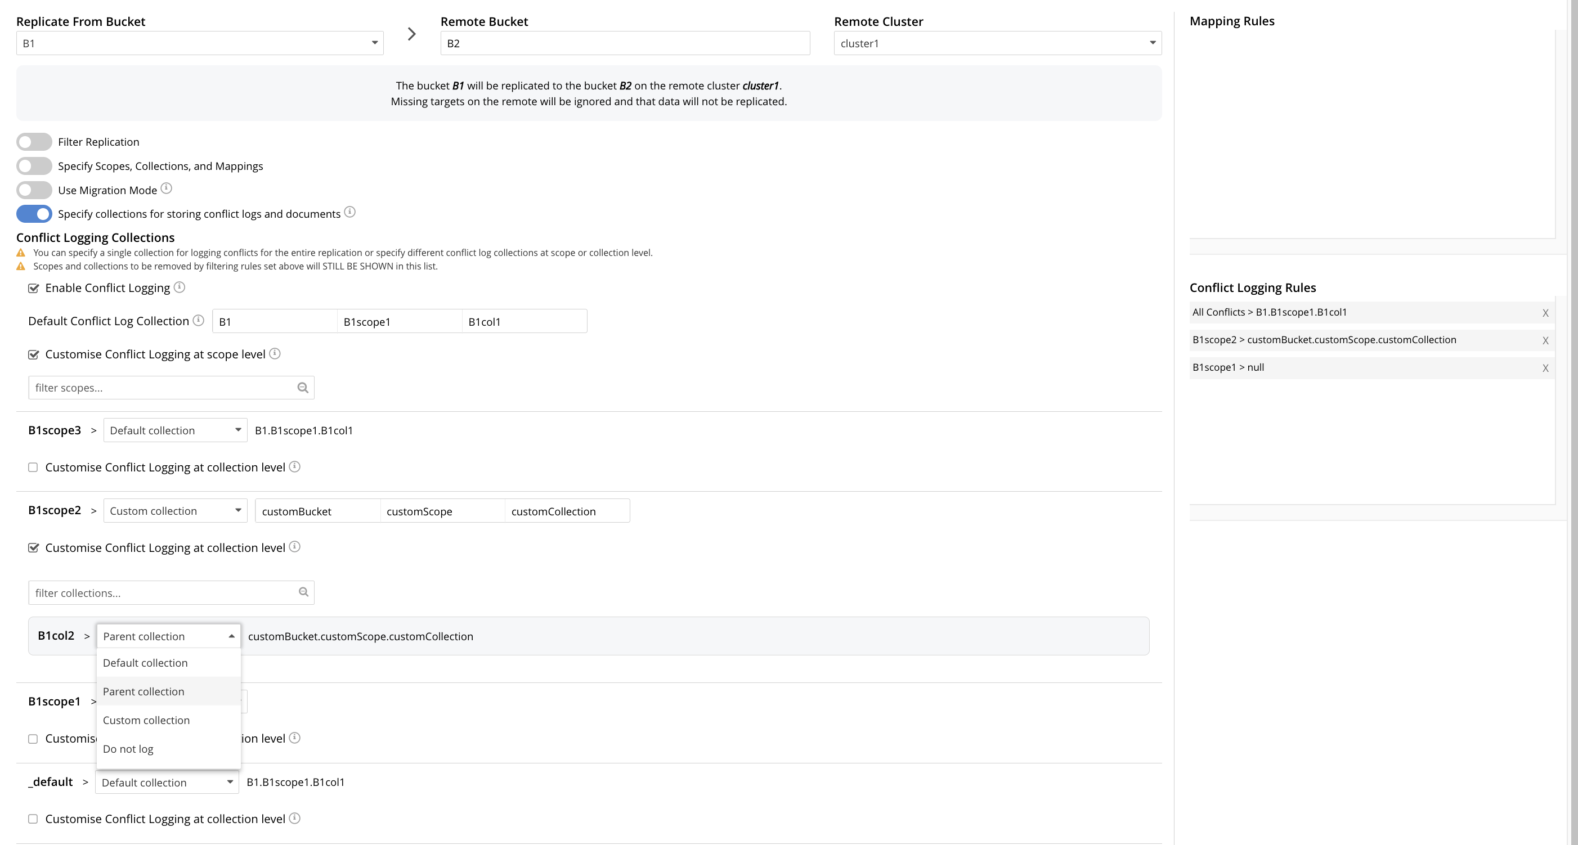This screenshot has width=1578, height=845.
Task: Remove the All Conflicts logging rule
Action: click(1545, 313)
